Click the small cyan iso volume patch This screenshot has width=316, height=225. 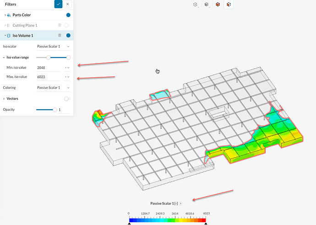pyautogui.click(x=160, y=95)
